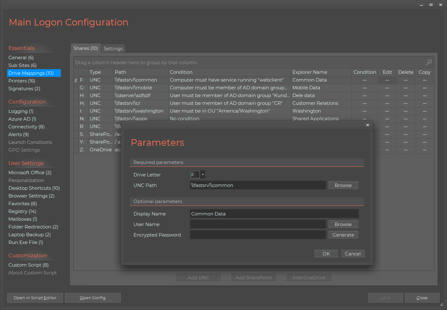
Task: Click the User Name input field
Action: coord(258,224)
